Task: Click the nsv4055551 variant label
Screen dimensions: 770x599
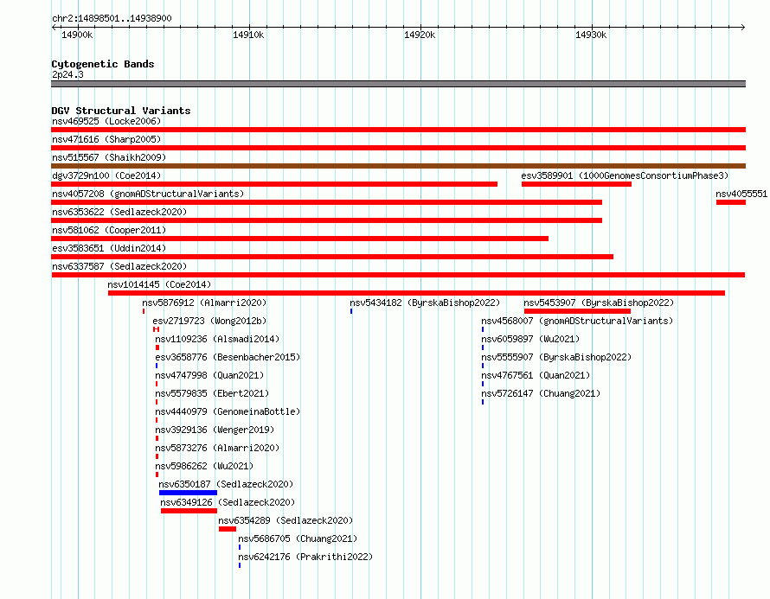Action: (x=741, y=194)
